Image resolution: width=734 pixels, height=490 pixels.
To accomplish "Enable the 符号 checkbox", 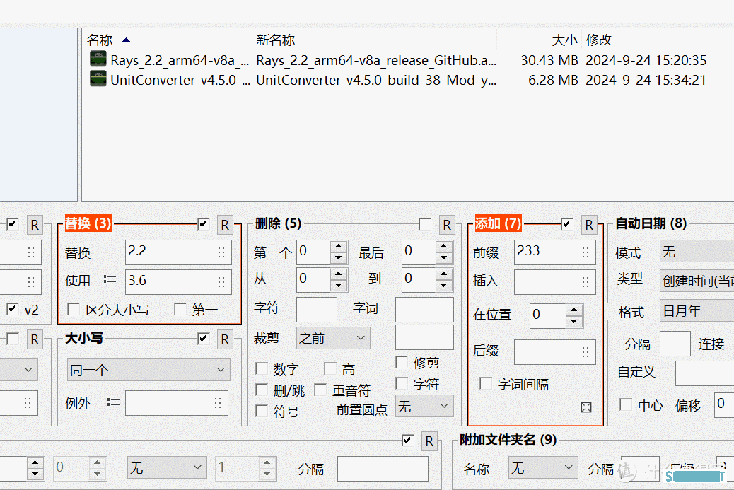I will (261, 411).
